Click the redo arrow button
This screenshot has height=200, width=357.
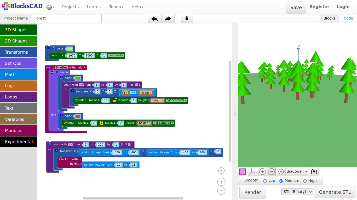(x=168, y=18)
